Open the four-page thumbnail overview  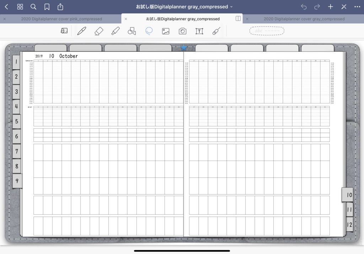pos(20,6)
